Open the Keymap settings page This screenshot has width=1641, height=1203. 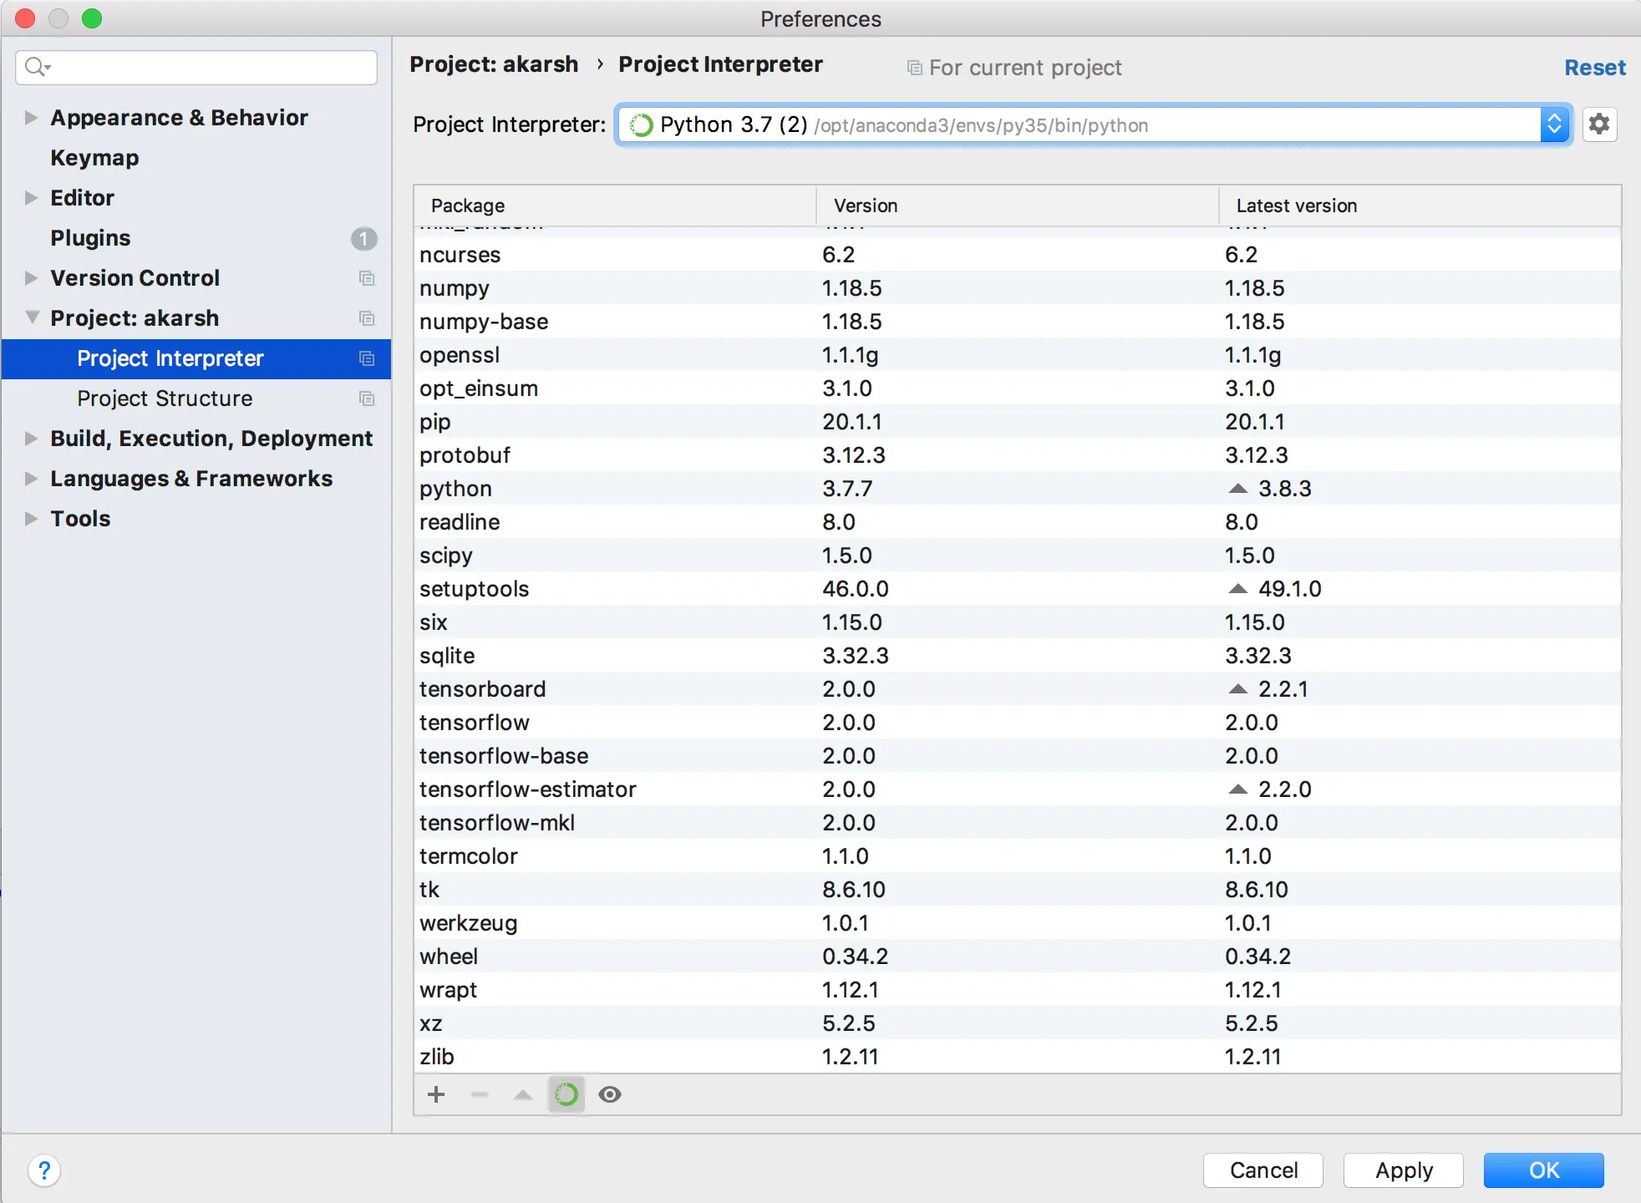pos(94,158)
